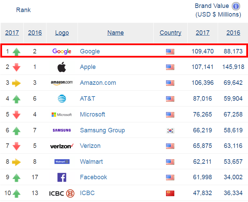Click the Facebook logo icon
Image resolution: width=248 pixels, height=202 pixels.
click(x=62, y=177)
